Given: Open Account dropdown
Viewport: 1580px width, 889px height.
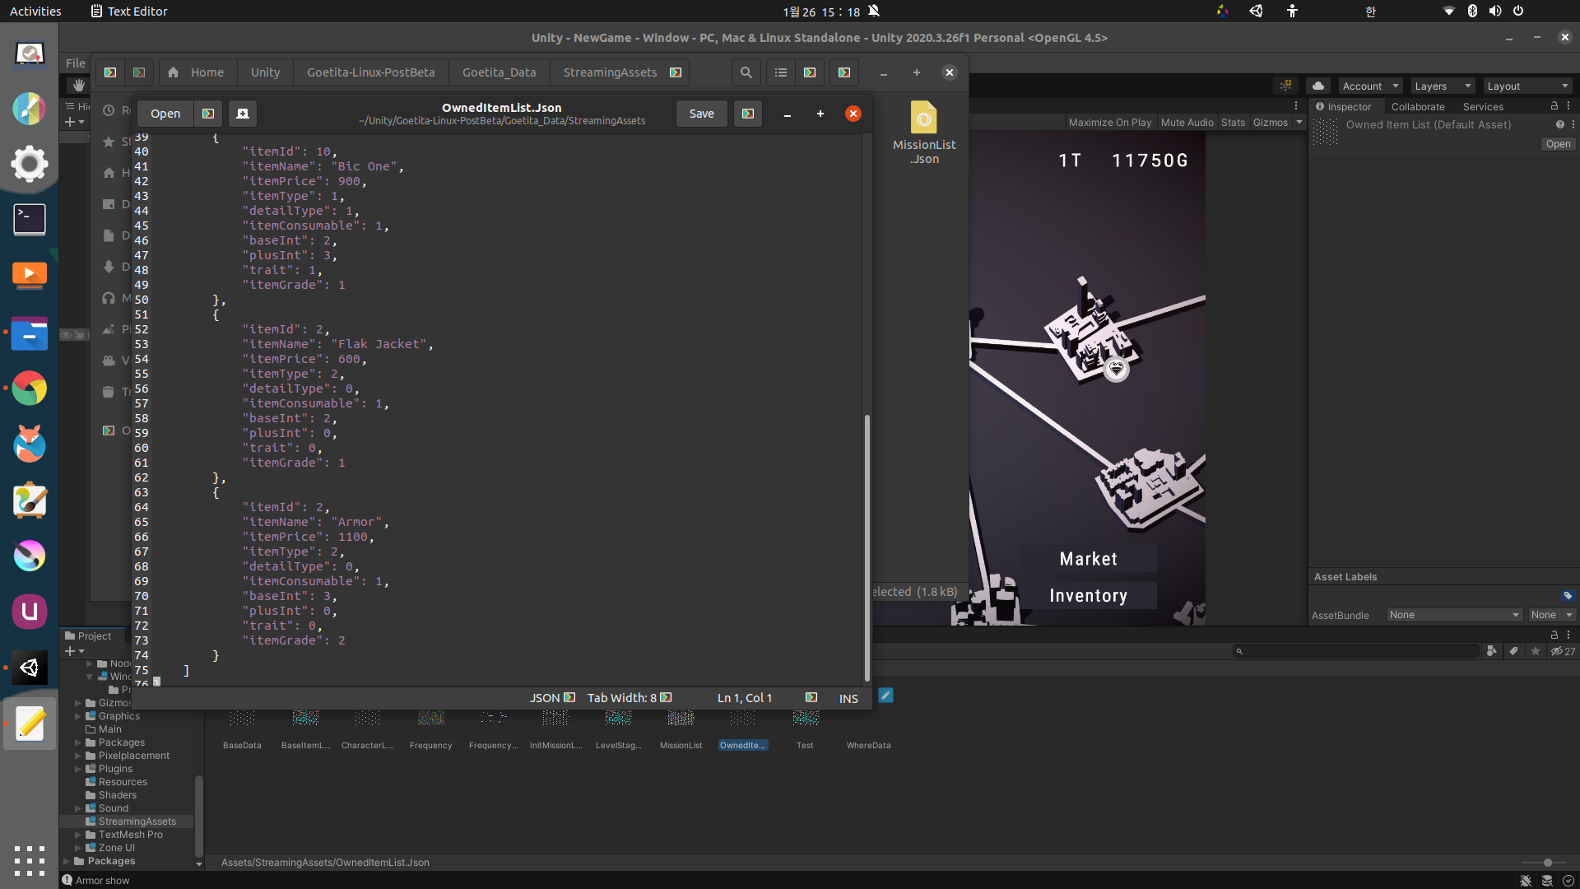Looking at the screenshot, I should (1370, 86).
